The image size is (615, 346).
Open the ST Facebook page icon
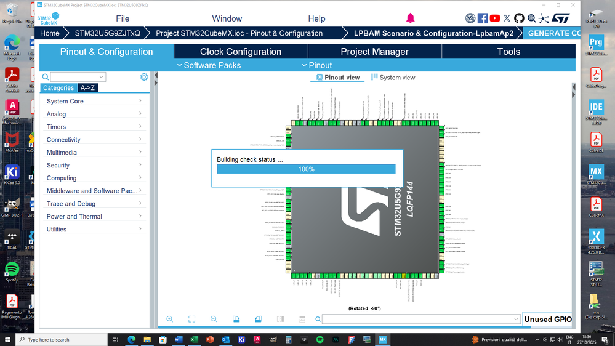coord(483,18)
